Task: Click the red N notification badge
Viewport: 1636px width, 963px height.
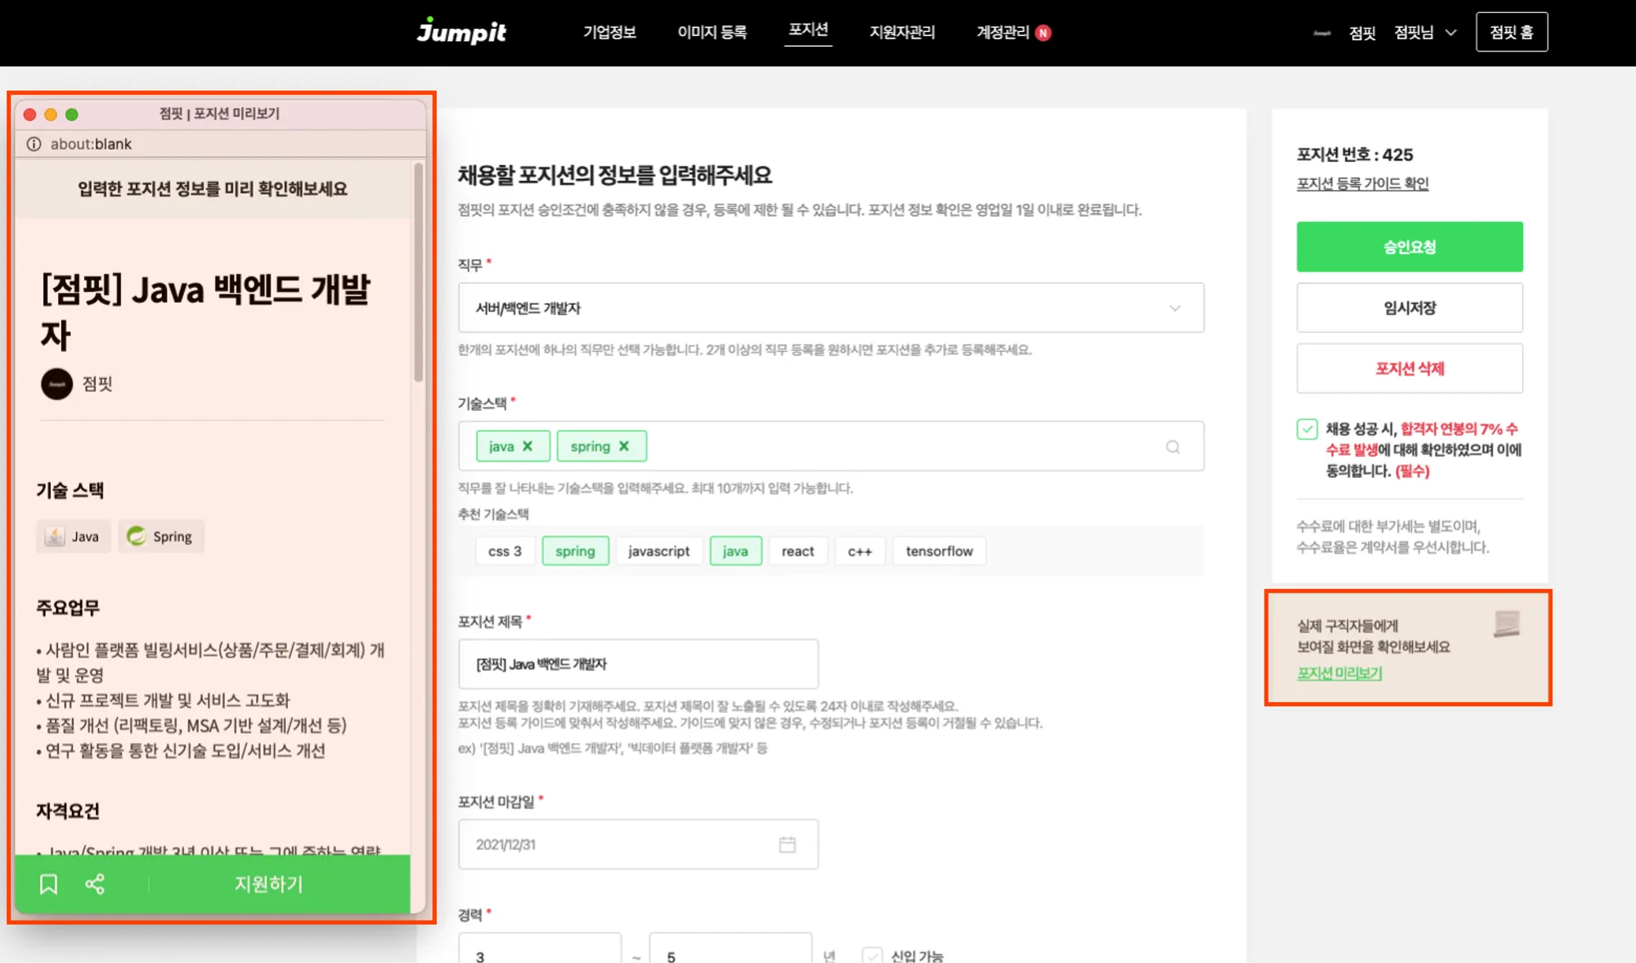Action: [x=1043, y=33]
